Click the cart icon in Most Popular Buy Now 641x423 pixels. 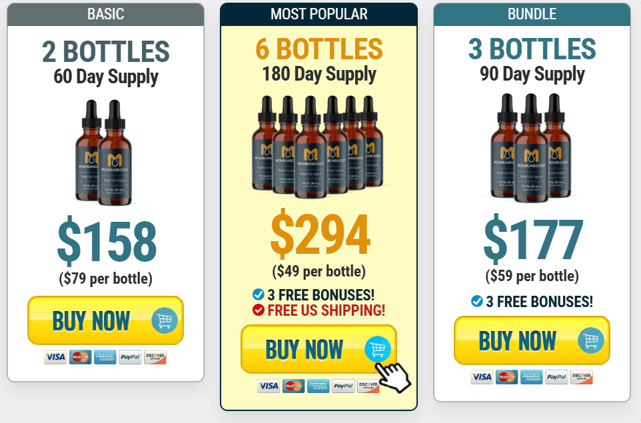pyautogui.click(x=378, y=348)
